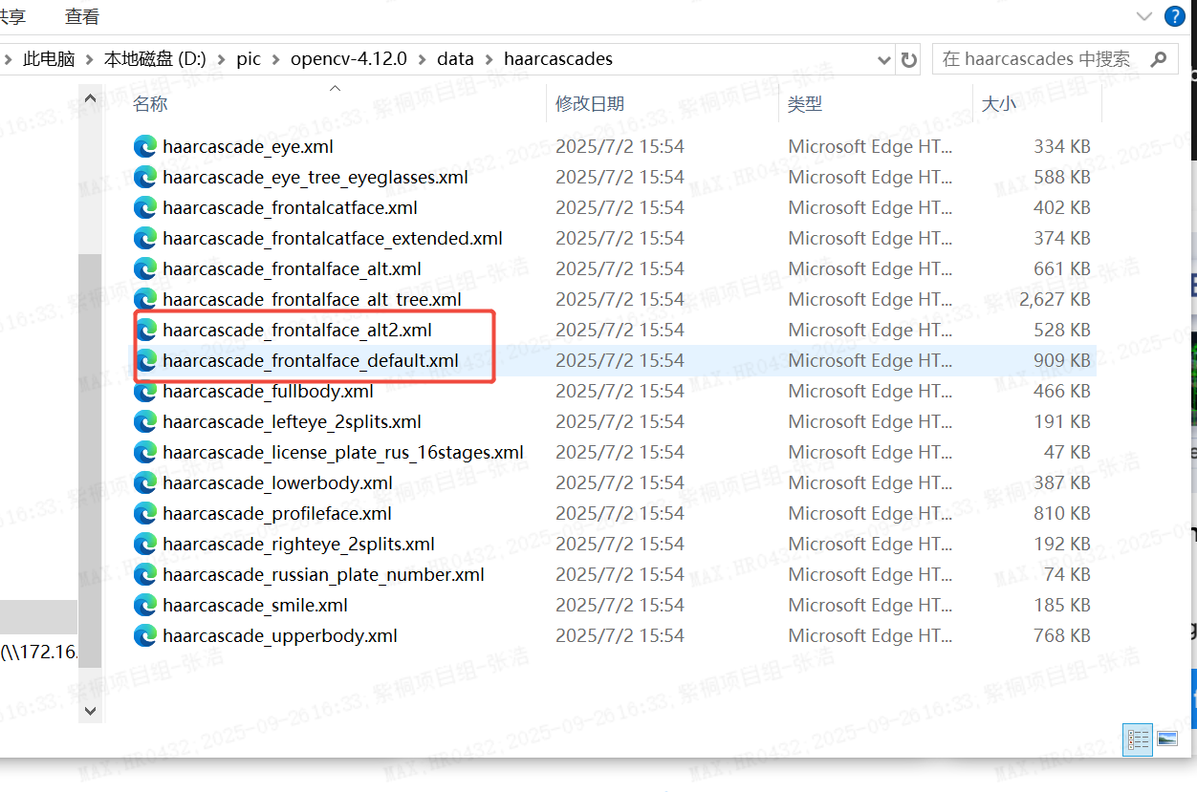Click the blue help question mark icon

coord(1174,15)
